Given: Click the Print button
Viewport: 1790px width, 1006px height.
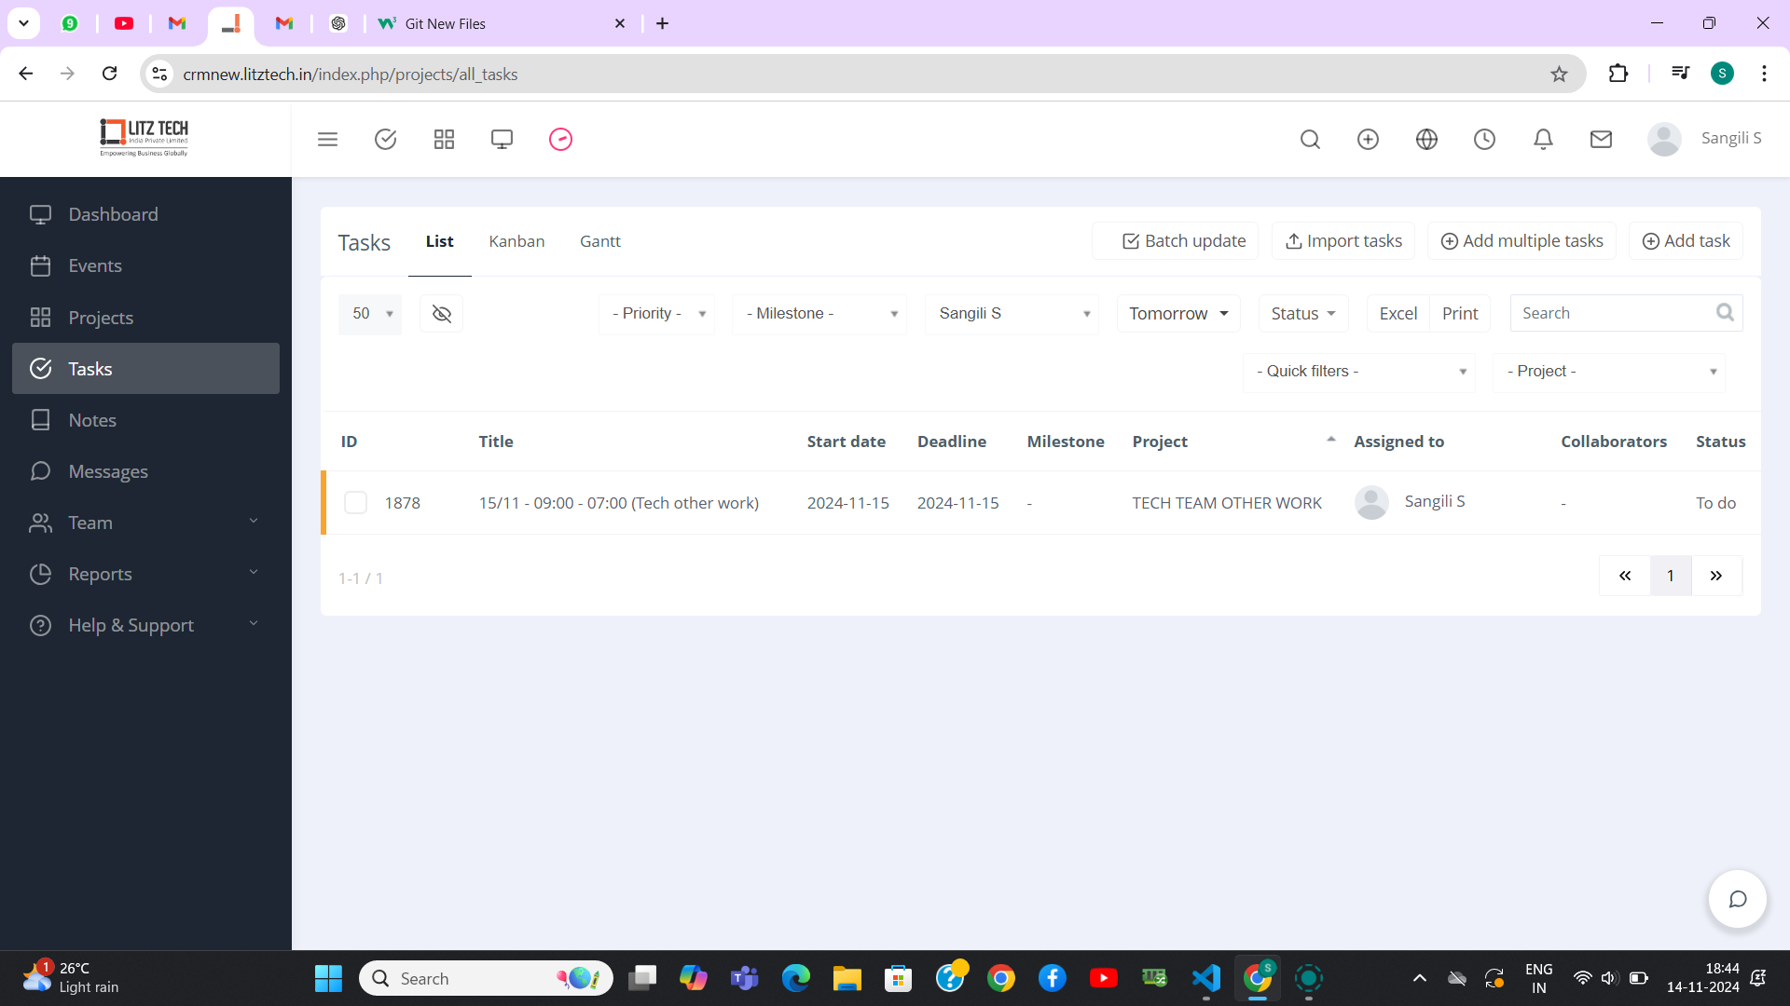Looking at the screenshot, I should (x=1460, y=314).
